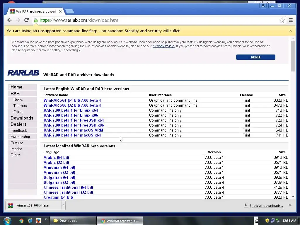The image size is (300, 225).
Task: Click the WinRAR archiver taskbar button
Action: pos(120,221)
